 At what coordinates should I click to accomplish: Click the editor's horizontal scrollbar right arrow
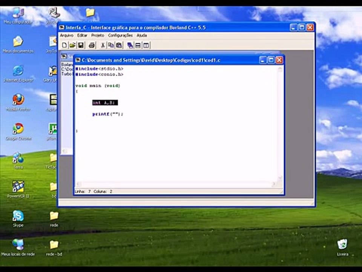274,184
